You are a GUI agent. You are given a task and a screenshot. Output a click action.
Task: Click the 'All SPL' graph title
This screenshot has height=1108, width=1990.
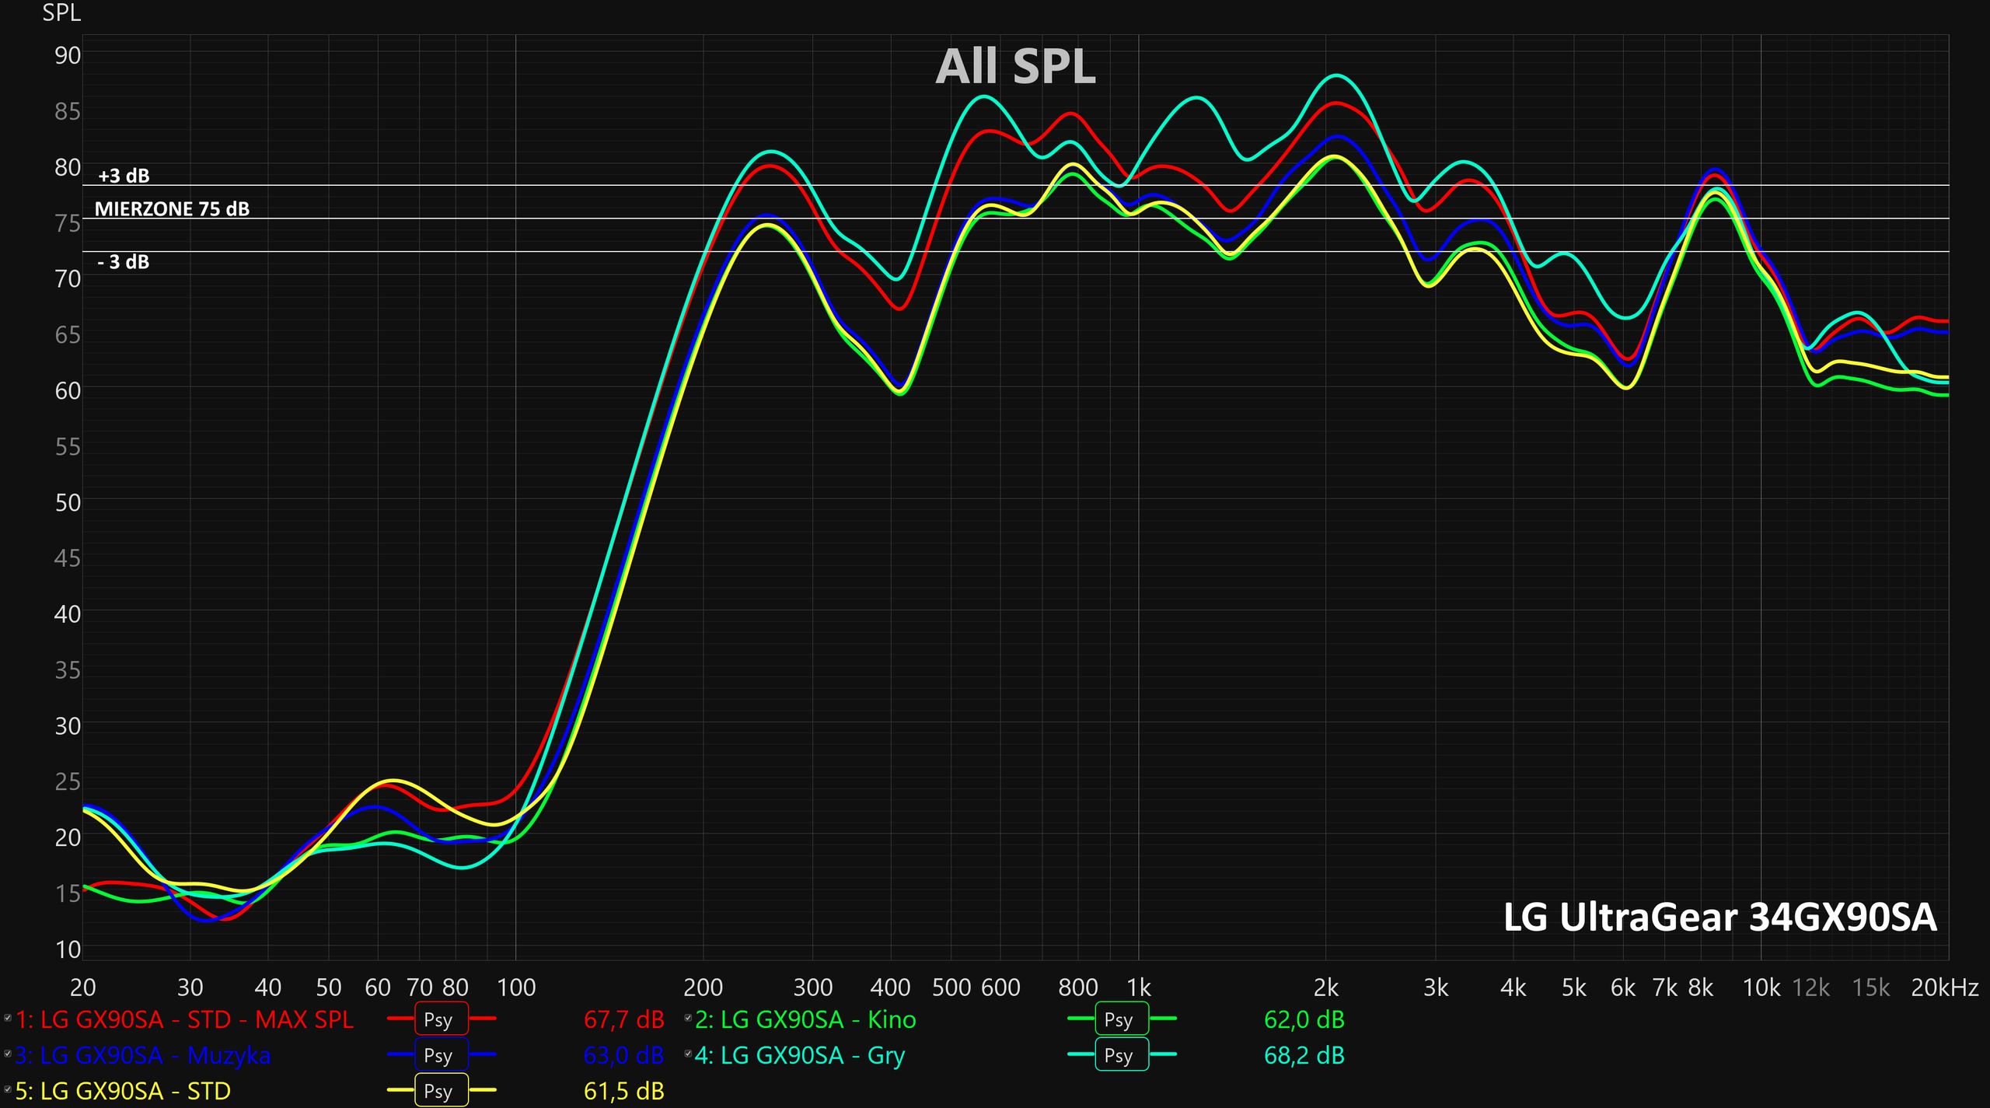point(1015,66)
